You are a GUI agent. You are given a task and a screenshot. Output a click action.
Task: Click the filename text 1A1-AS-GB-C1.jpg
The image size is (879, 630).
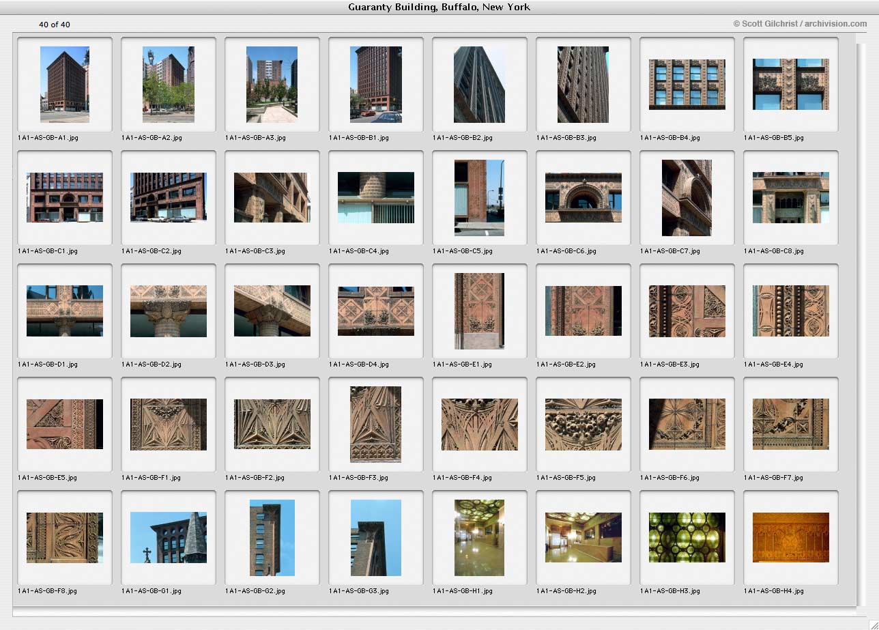[x=48, y=251]
